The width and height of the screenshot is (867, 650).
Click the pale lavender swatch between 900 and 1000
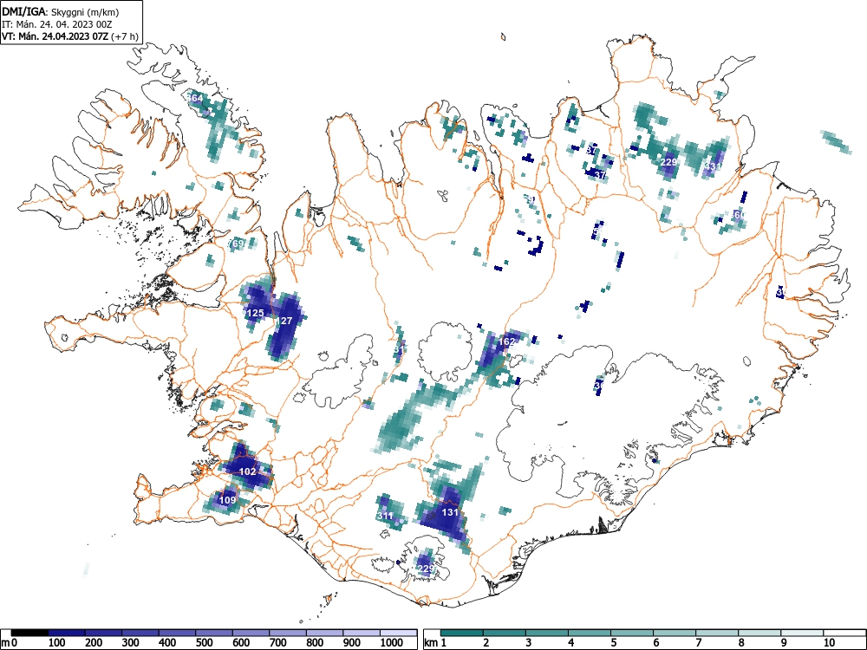pyautogui.click(x=362, y=633)
